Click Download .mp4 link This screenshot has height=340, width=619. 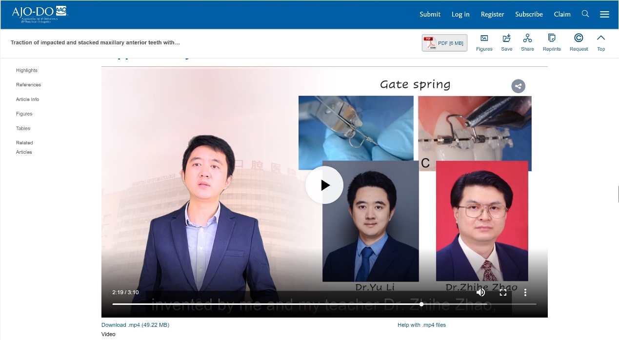[x=135, y=325]
